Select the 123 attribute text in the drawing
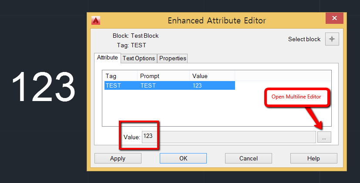The width and height of the screenshot is (360, 183). [x=44, y=87]
